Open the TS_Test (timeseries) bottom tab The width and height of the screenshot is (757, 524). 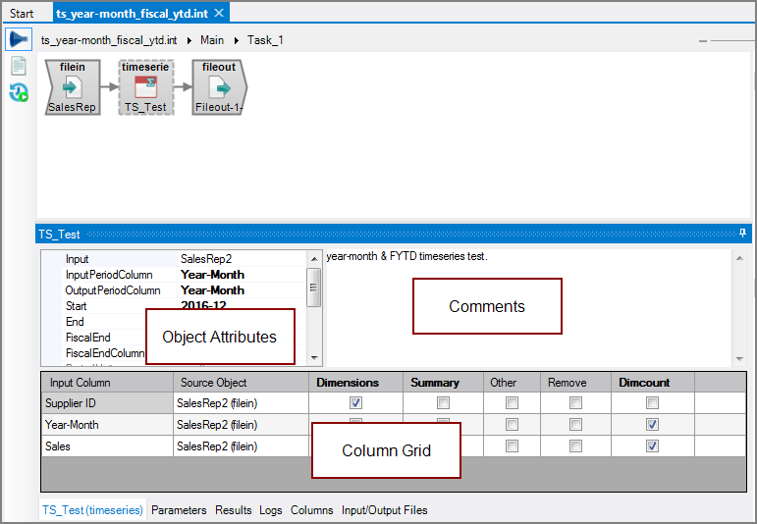(x=92, y=510)
